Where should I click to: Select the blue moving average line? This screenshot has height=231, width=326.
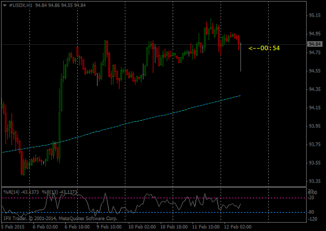click(x=125, y=124)
